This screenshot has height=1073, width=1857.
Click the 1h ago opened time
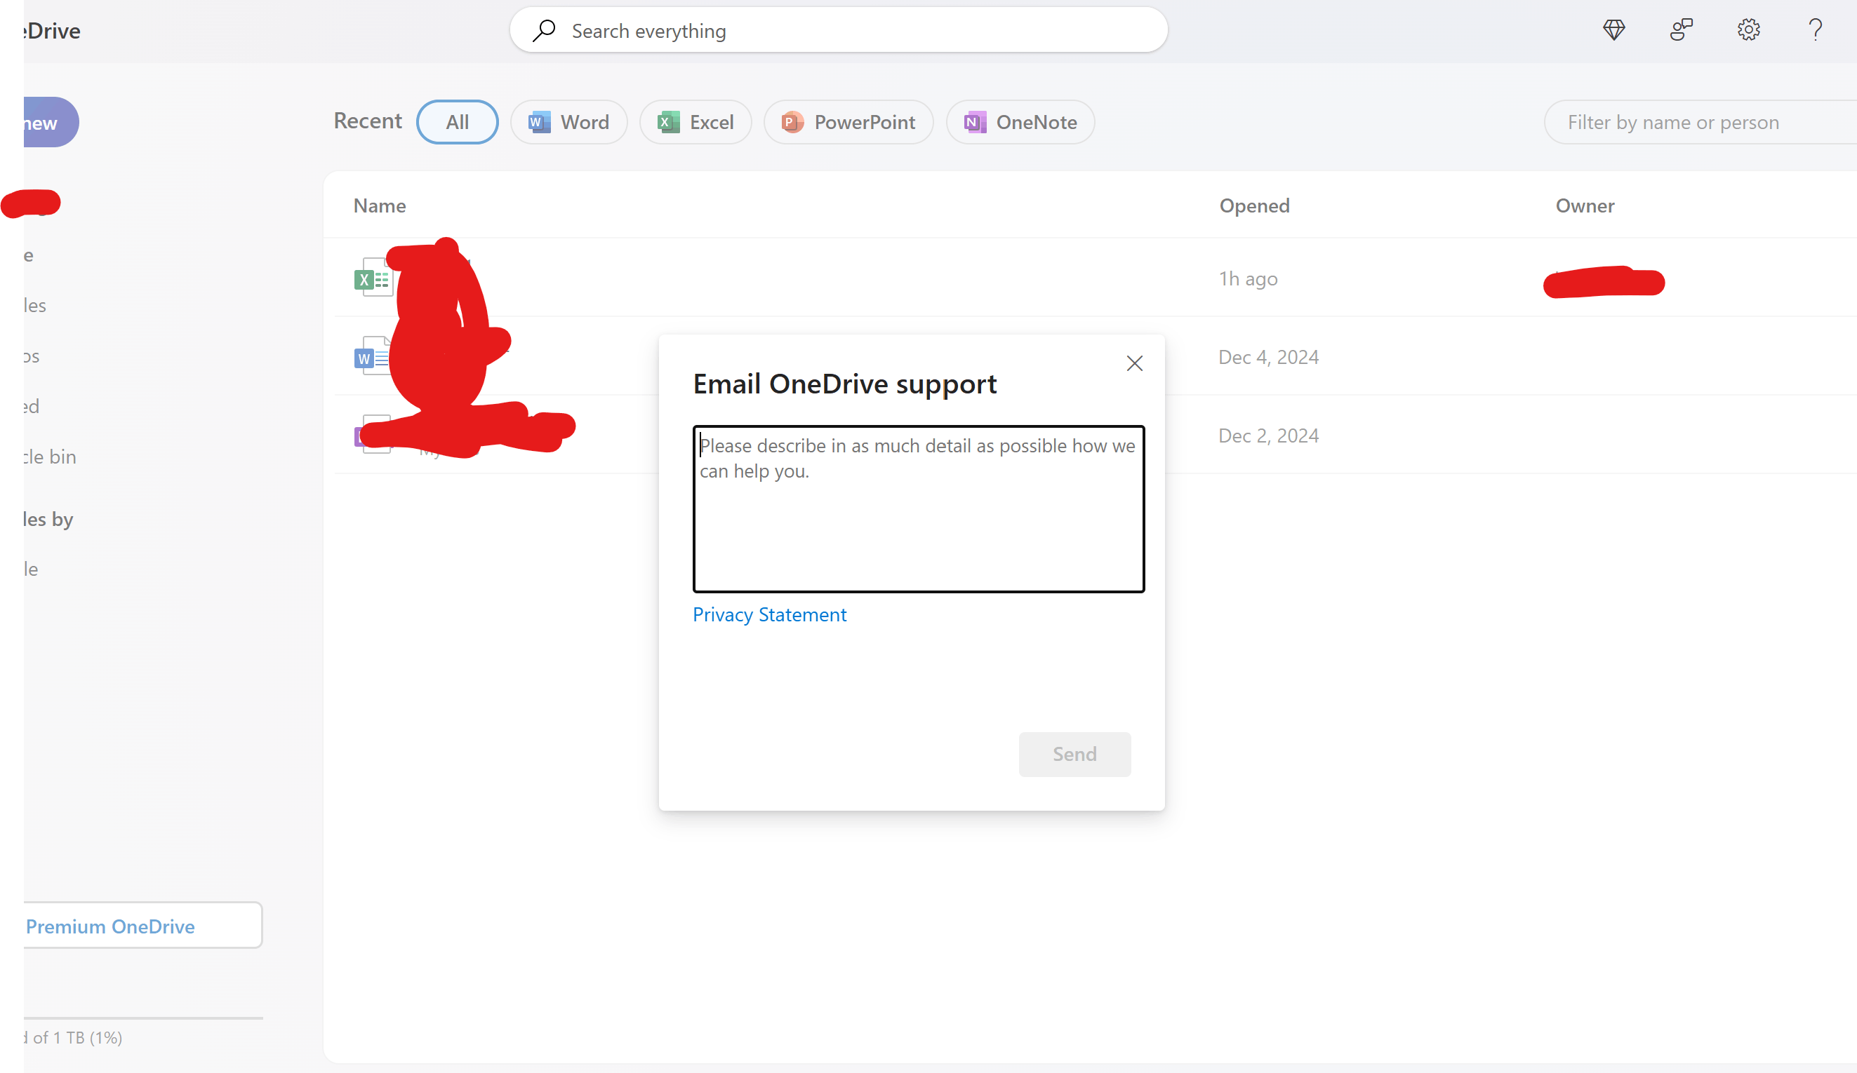tap(1249, 278)
